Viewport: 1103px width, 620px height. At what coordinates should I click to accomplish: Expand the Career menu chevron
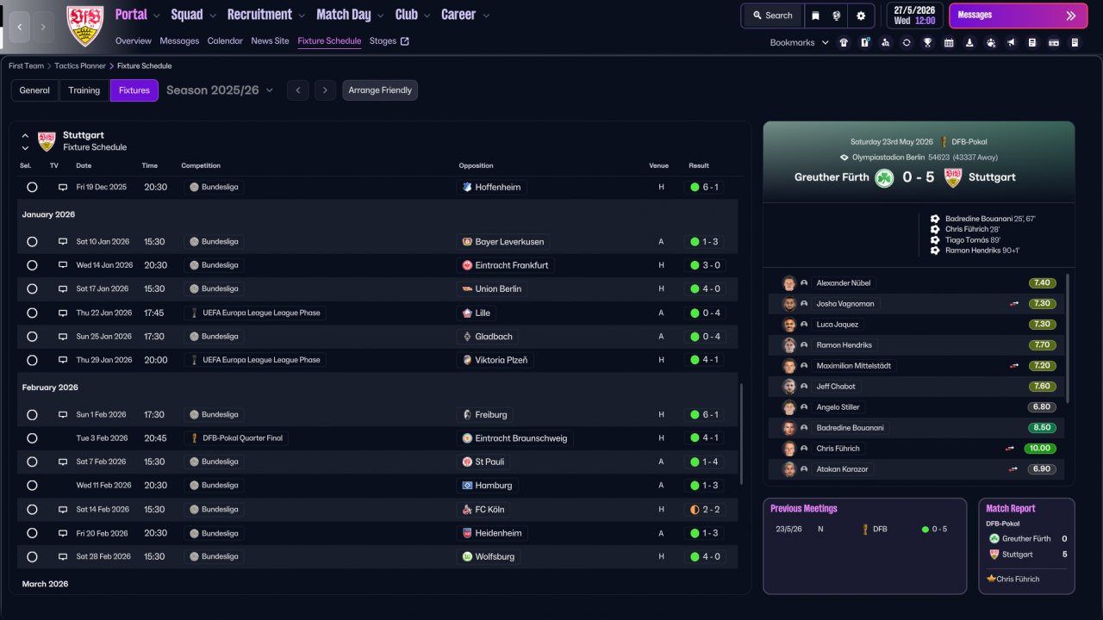coord(484,15)
